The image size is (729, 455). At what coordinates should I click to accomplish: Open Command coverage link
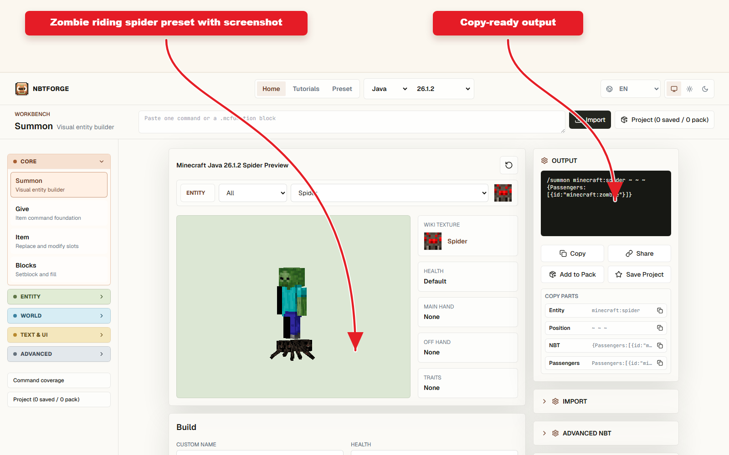59,380
